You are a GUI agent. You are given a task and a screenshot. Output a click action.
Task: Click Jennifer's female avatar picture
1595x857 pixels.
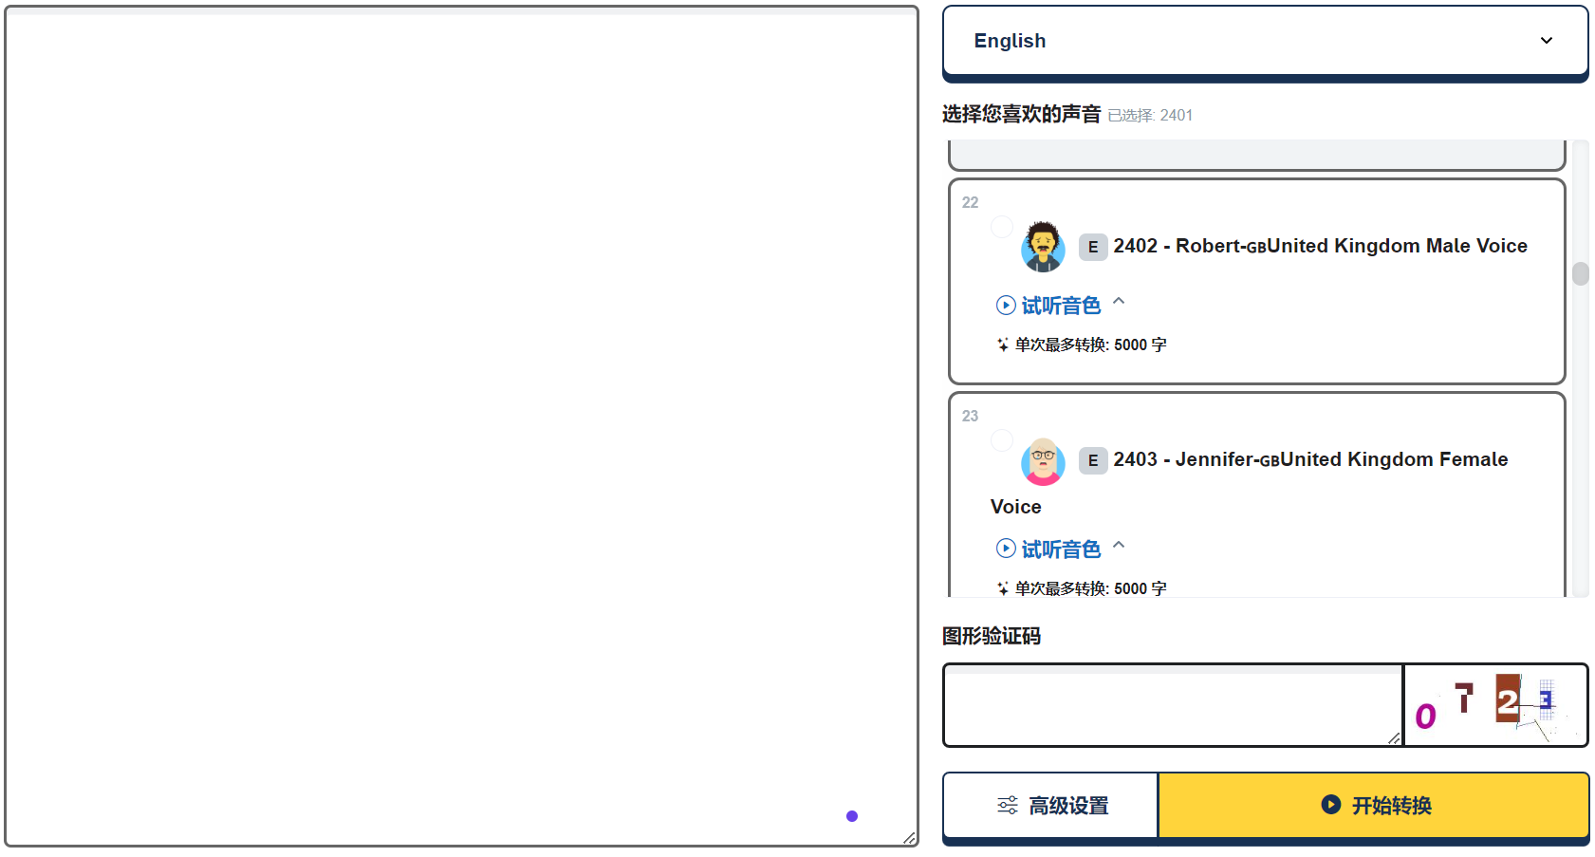[1042, 461]
